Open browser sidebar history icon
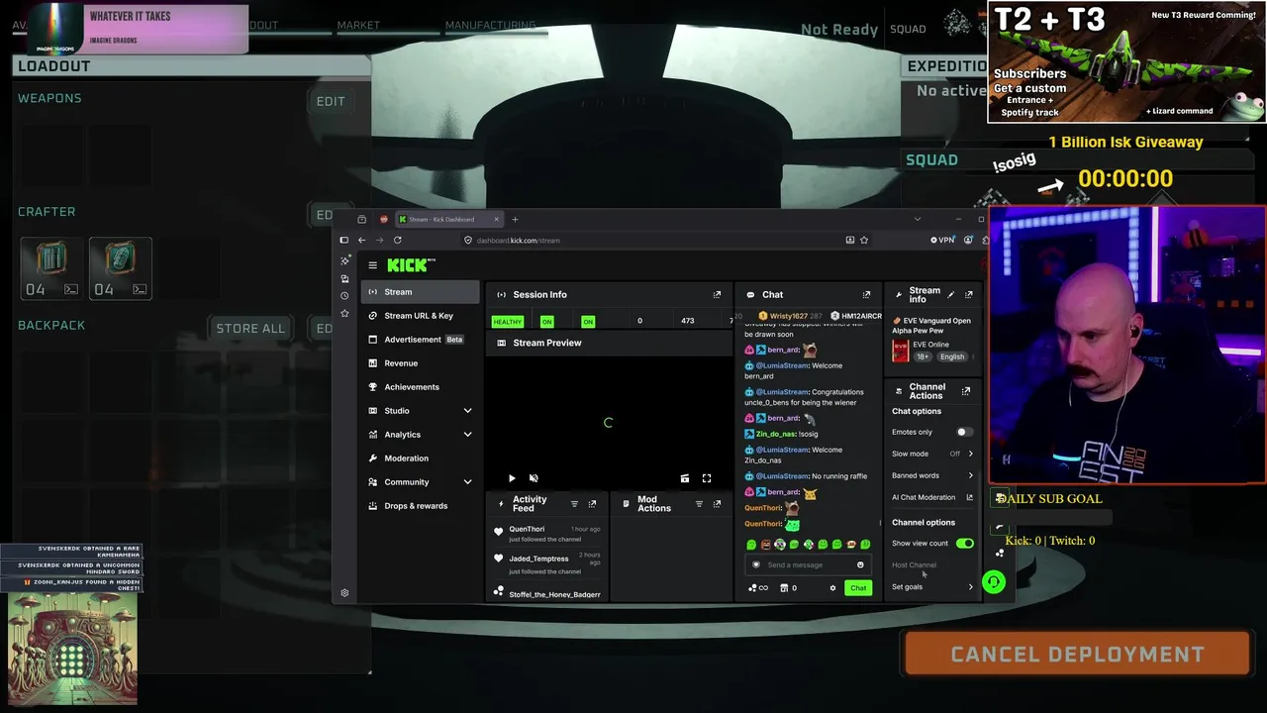This screenshot has height=713, width=1267. pos(344,296)
